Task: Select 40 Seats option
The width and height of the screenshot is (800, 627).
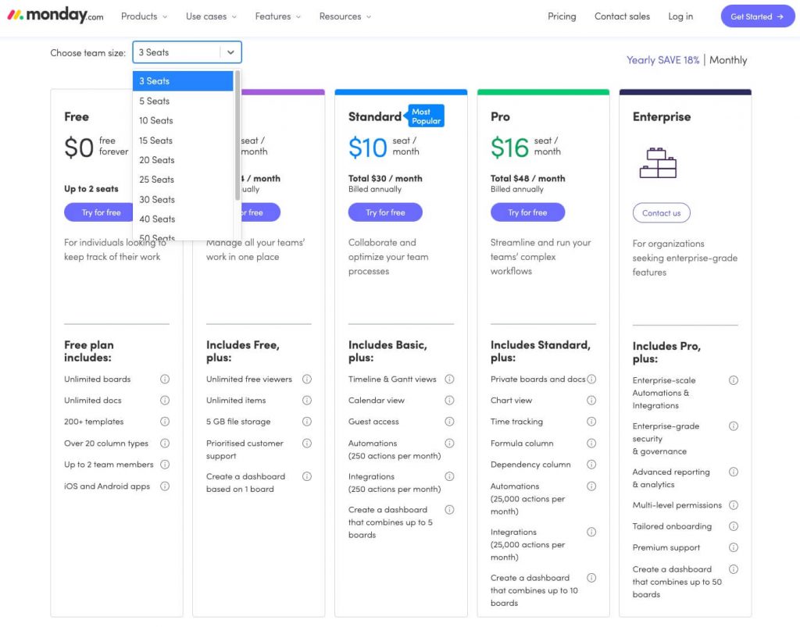Action: tap(183, 219)
